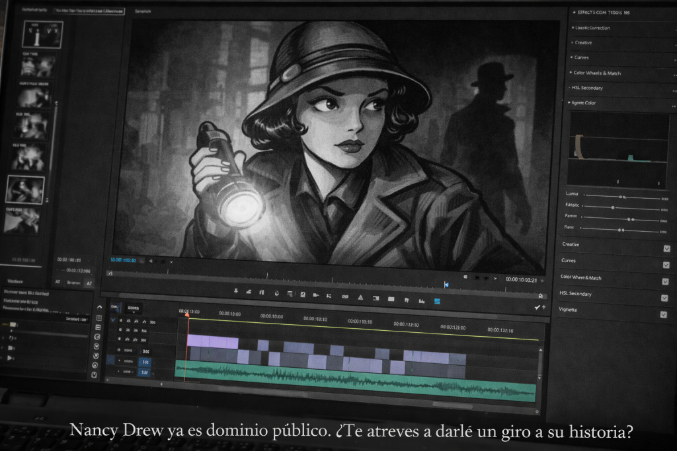Uncheck the Curves effect checkbox
677x451 pixels.
click(666, 265)
